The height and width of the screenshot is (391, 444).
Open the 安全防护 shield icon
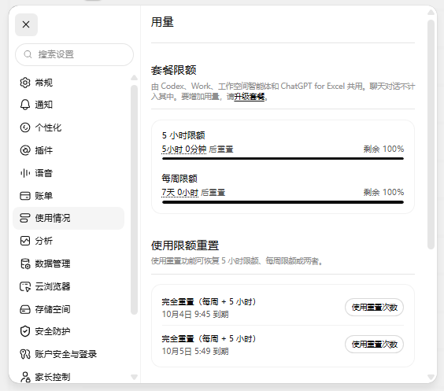pyautogui.click(x=25, y=331)
